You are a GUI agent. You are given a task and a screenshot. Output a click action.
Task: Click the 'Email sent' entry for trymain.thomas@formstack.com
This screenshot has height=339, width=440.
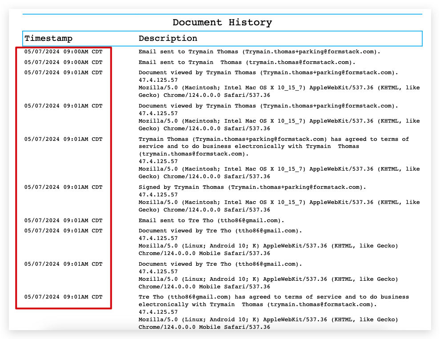point(247,63)
